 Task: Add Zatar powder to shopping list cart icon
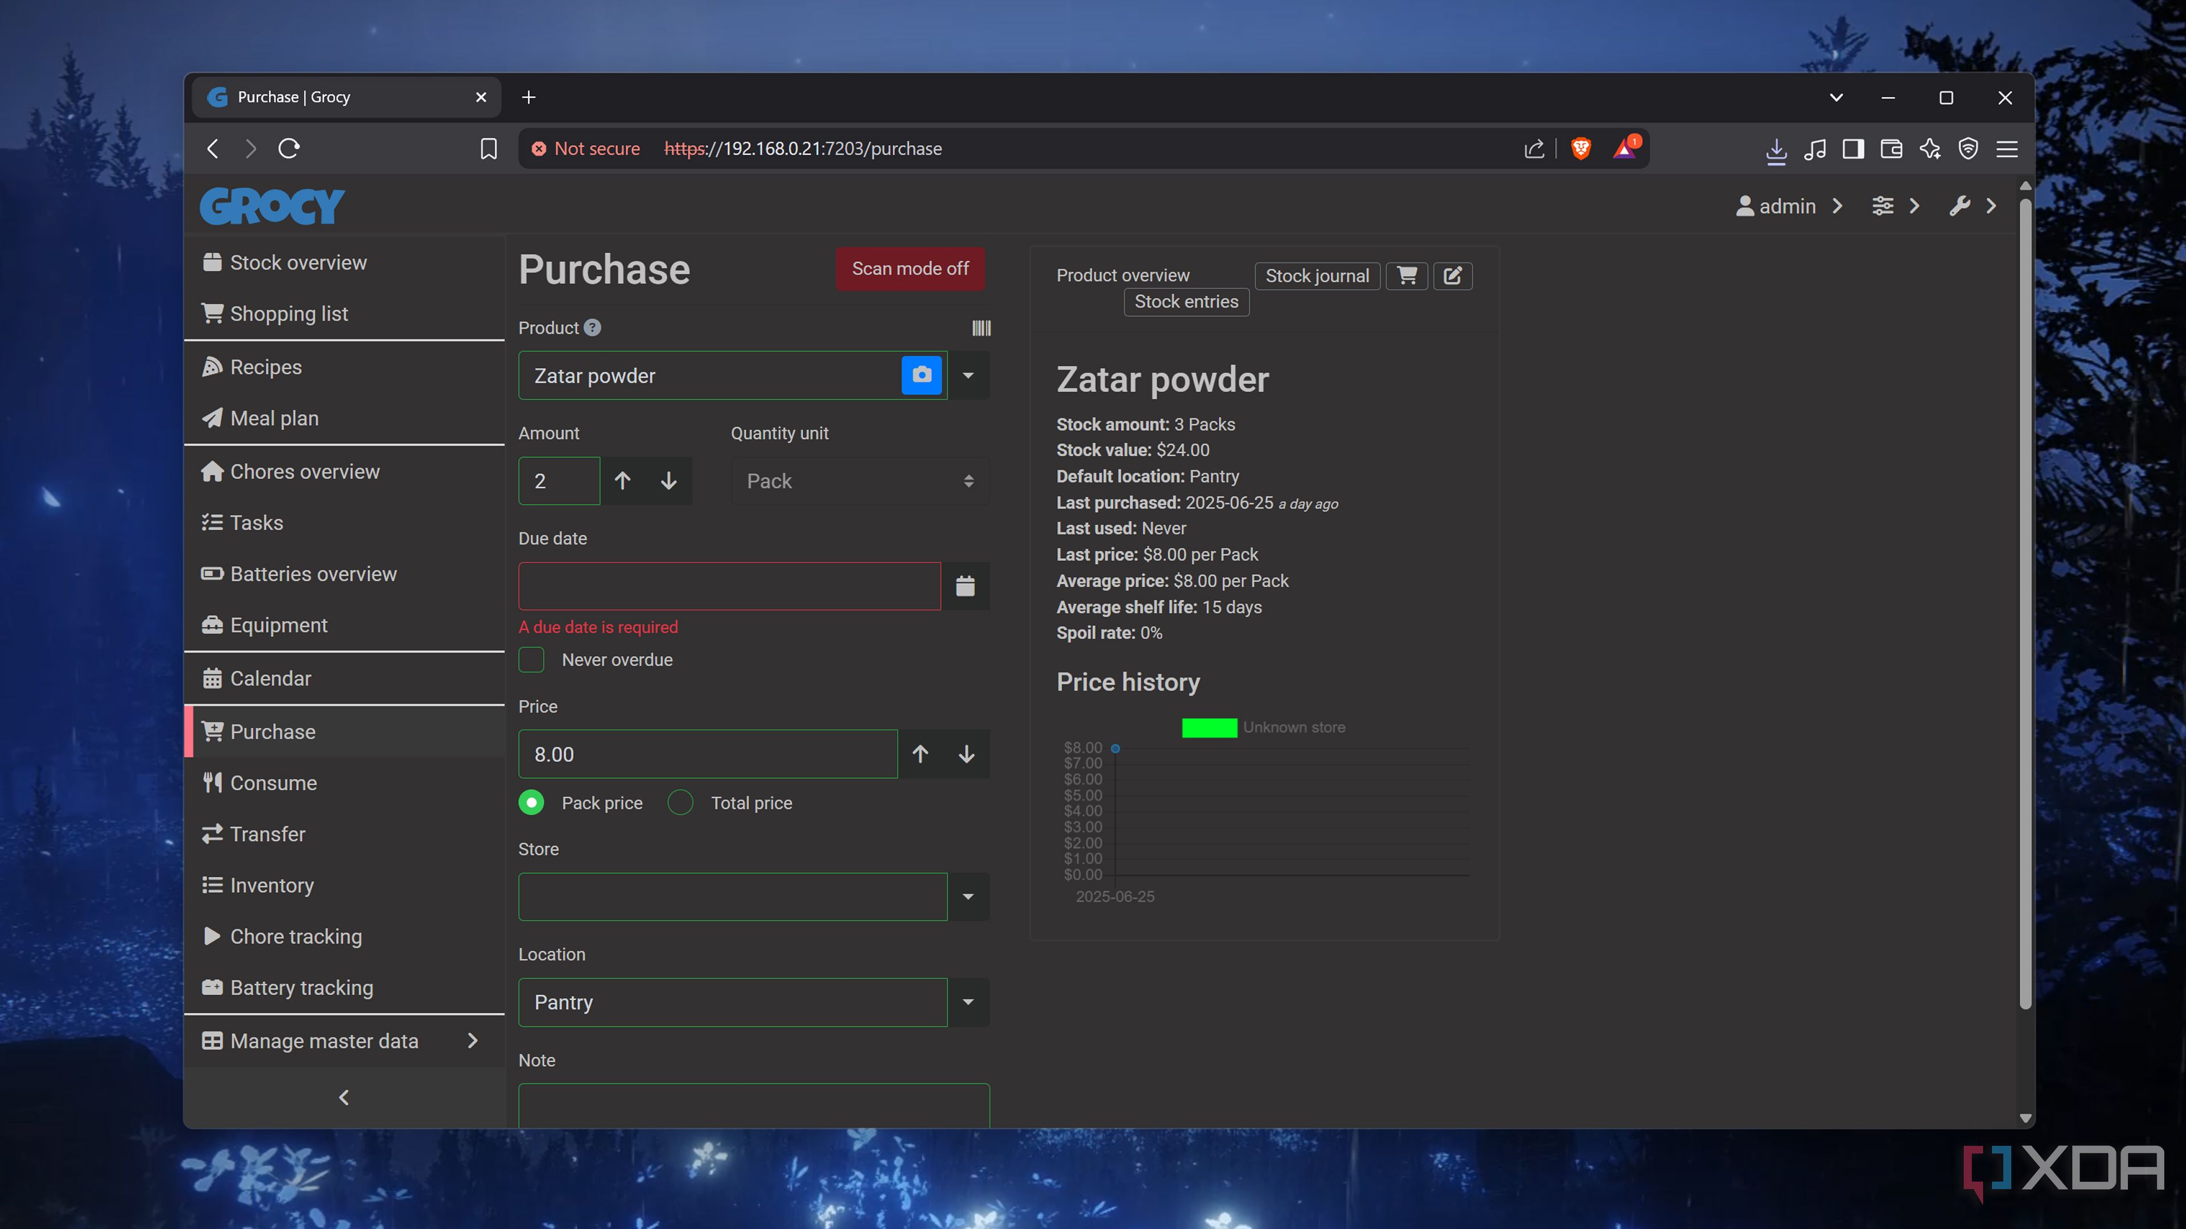click(x=1407, y=275)
